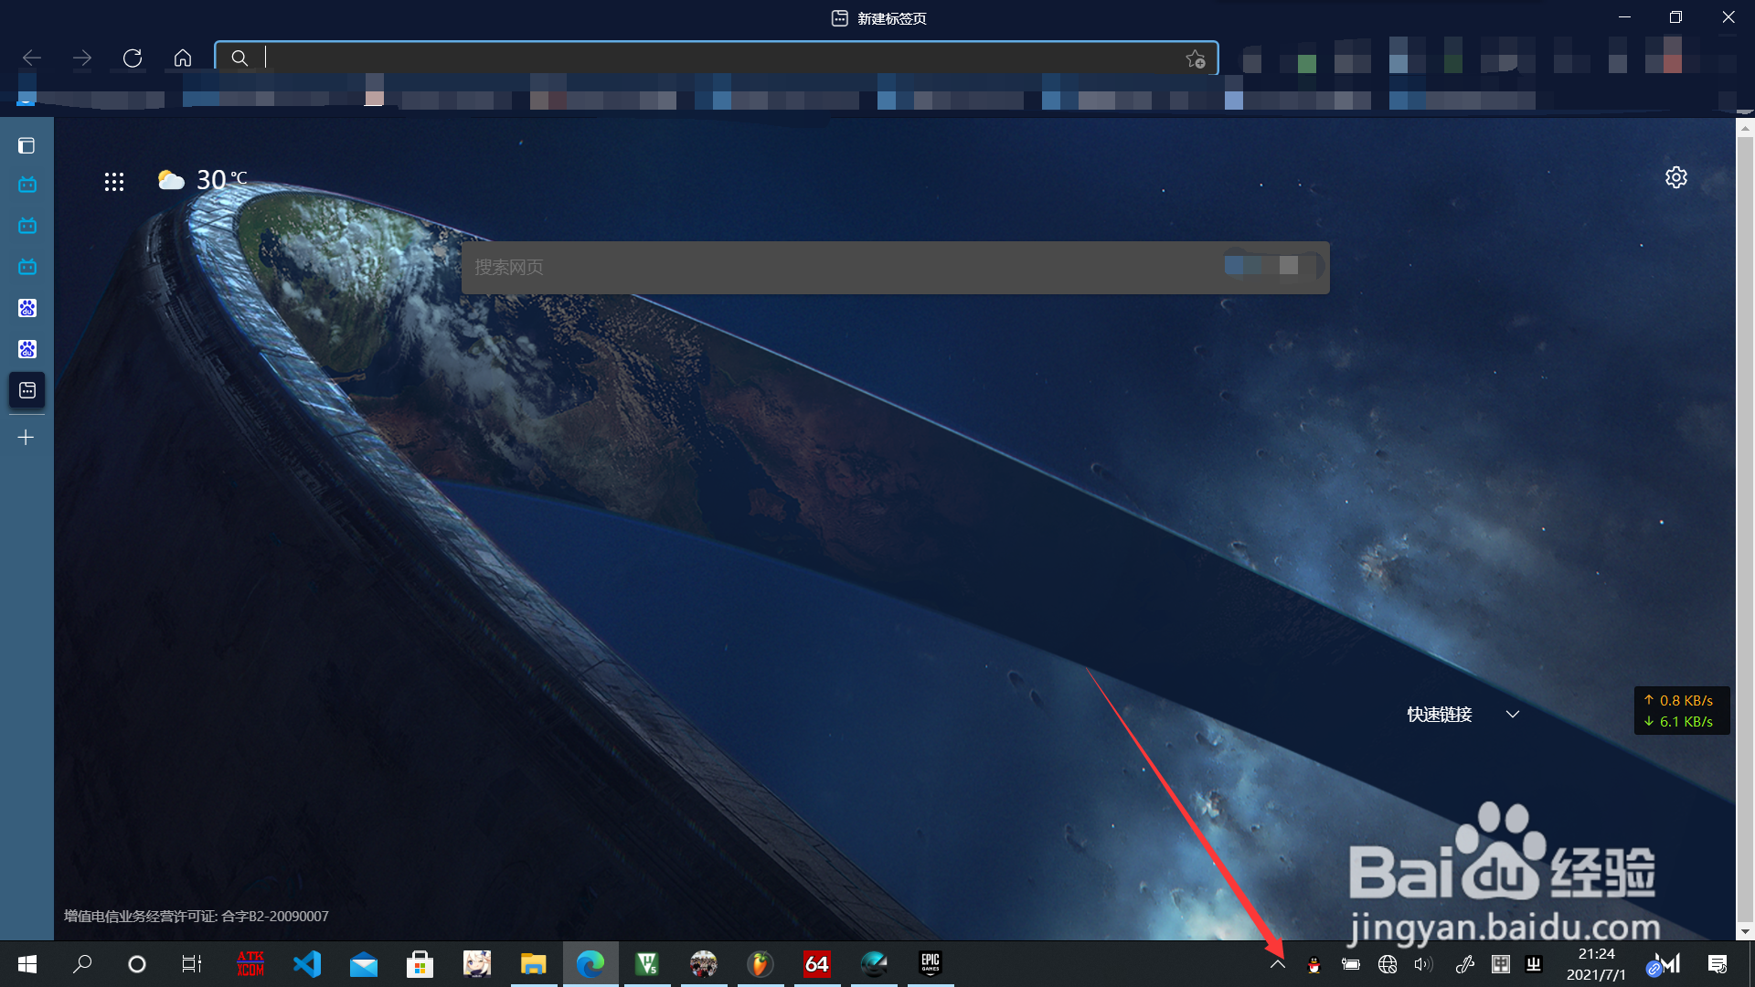
Task: Switch to the third Bilibili vertical tab
Action: coord(27,267)
